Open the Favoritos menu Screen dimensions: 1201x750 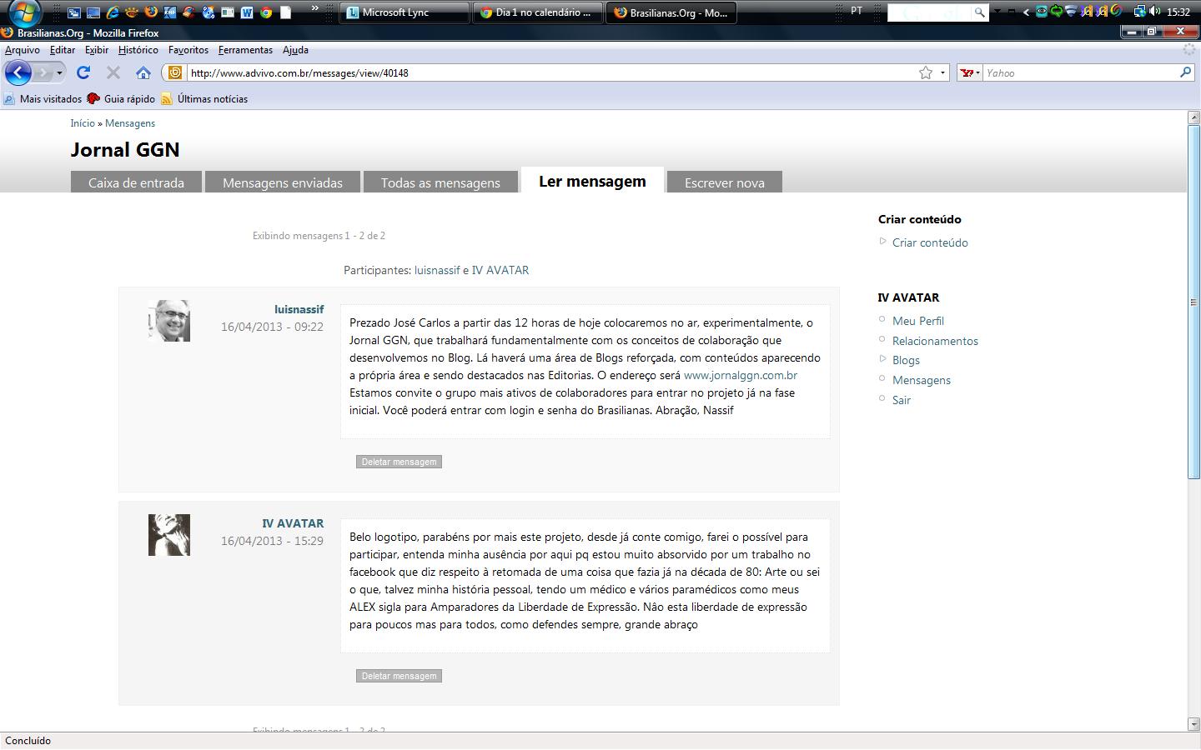tap(188, 50)
